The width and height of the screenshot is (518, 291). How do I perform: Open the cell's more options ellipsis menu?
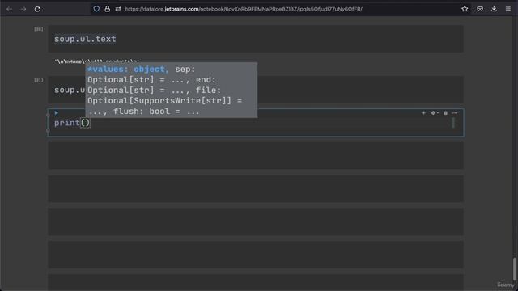coord(455,113)
